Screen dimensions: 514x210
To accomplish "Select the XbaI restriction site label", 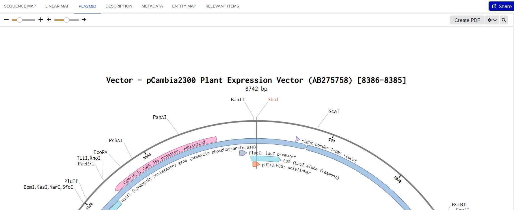I will click(x=273, y=100).
